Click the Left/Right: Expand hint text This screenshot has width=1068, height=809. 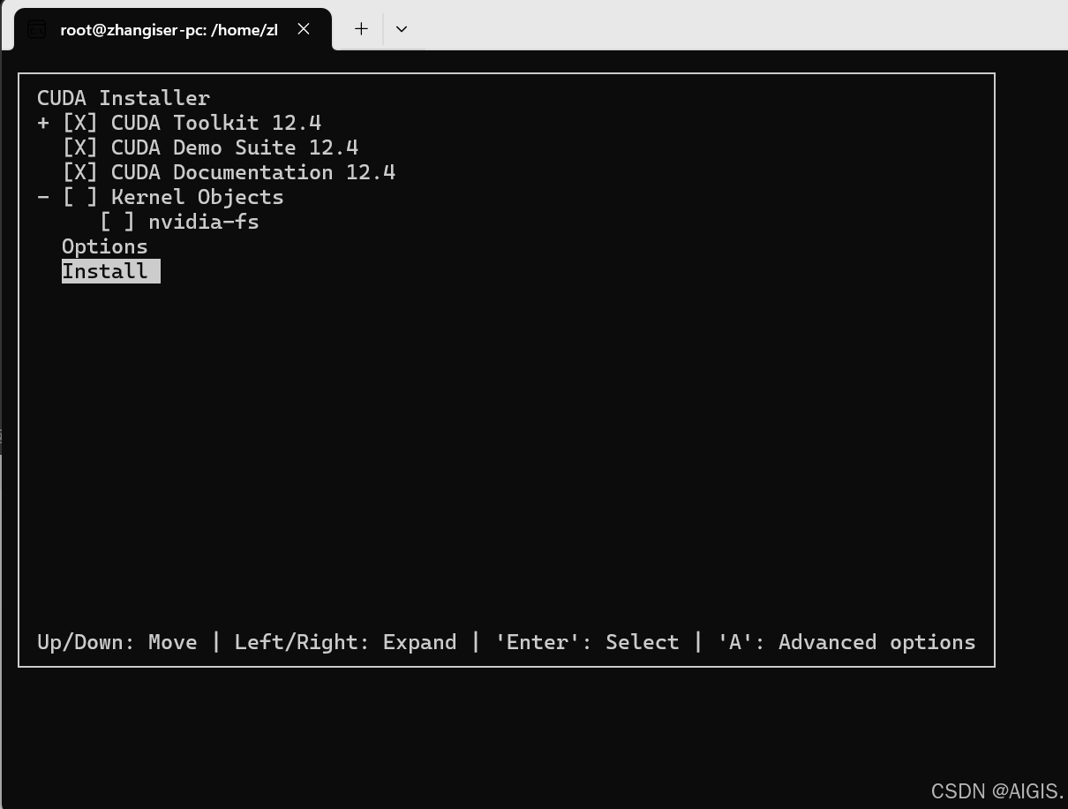point(345,642)
